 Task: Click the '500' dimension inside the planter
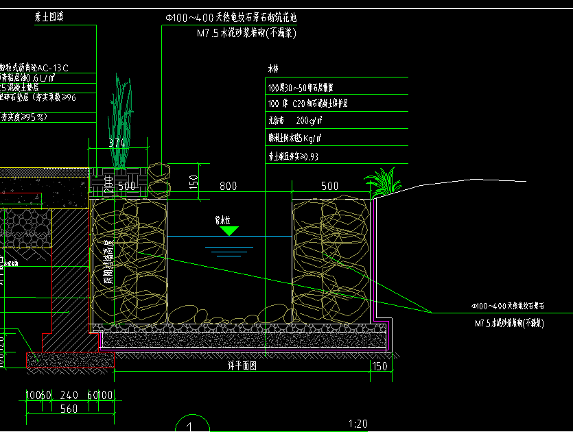(x=127, y=187)
